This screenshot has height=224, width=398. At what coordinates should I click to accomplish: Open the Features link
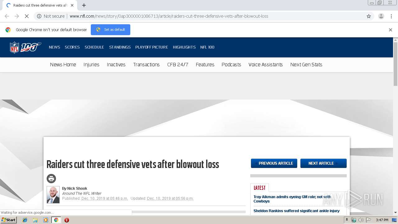tap(205, 65)
